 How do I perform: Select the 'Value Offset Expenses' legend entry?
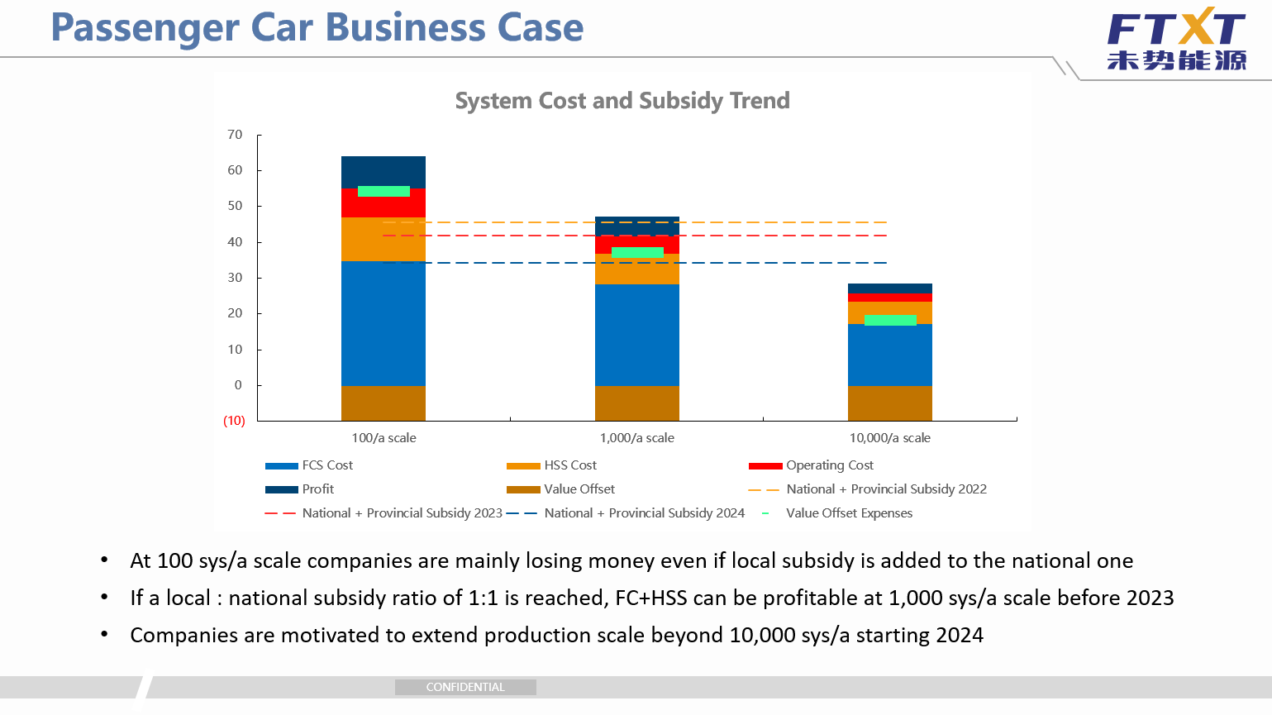836,513
